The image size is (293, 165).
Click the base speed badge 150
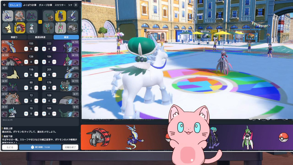[75, 42]
